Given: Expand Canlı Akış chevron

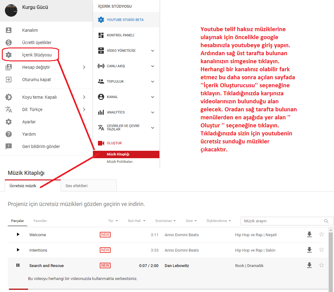Looking at the screenshot, I should point(153,66).
